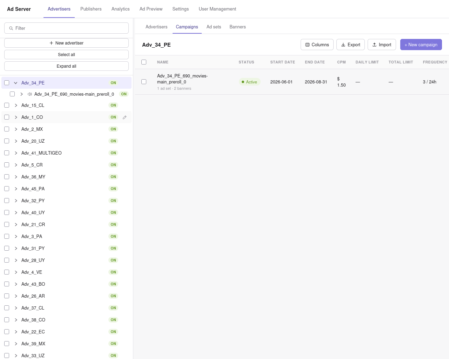Check the campaign row checkbox in the table
This screenshot has width=449, height=359.
144,82
